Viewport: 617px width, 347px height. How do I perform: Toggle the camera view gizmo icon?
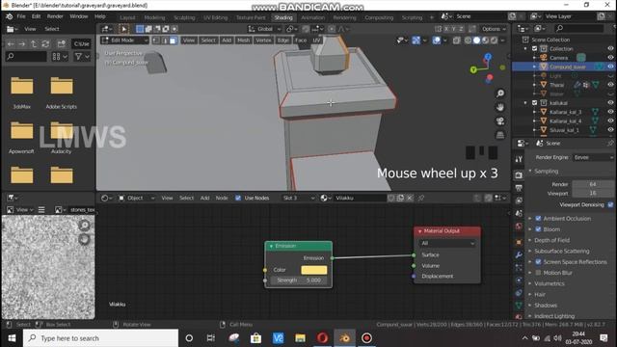point(500,120)
